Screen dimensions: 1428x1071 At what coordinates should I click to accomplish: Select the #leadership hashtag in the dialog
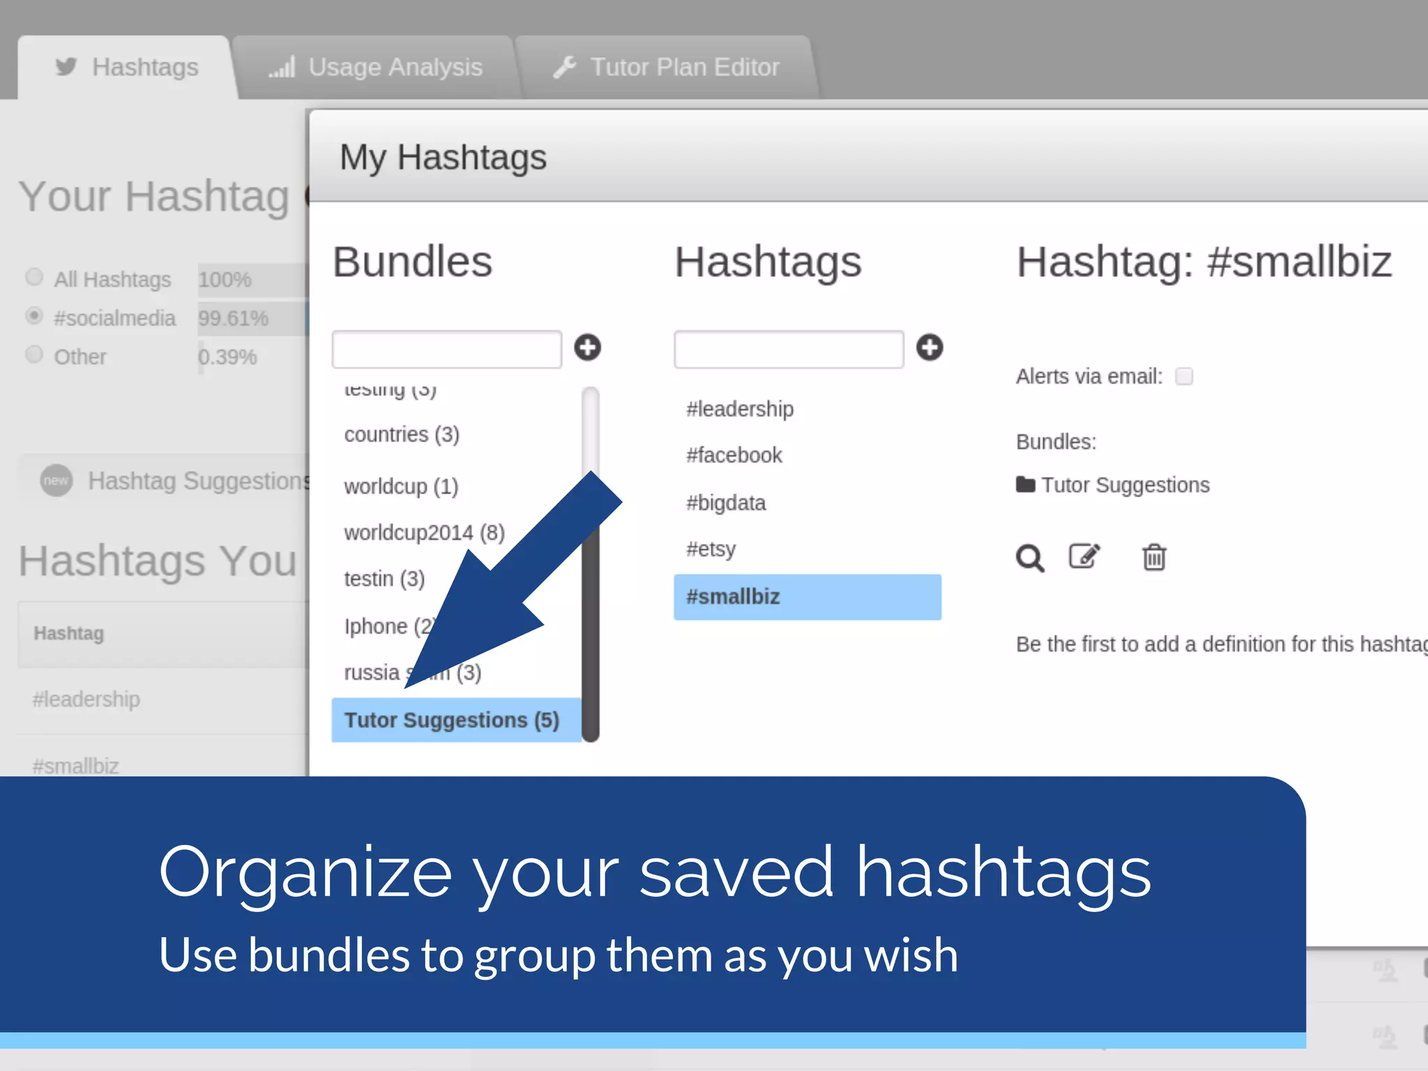(x=740, y=409)
